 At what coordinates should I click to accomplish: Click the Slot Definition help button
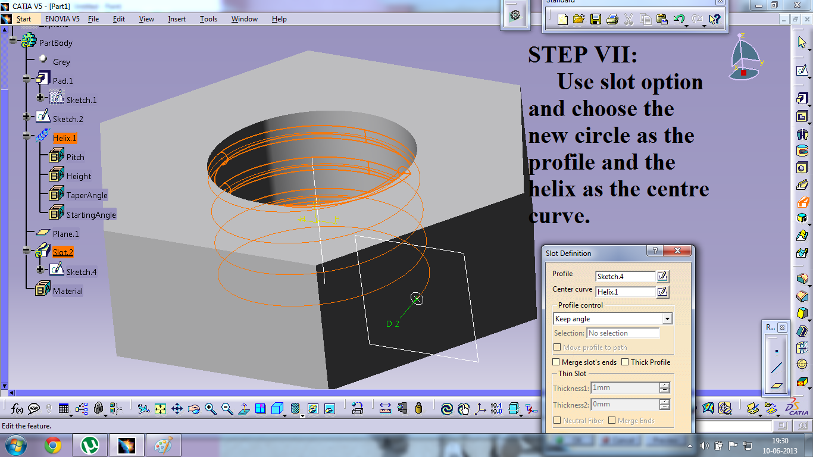655,251
